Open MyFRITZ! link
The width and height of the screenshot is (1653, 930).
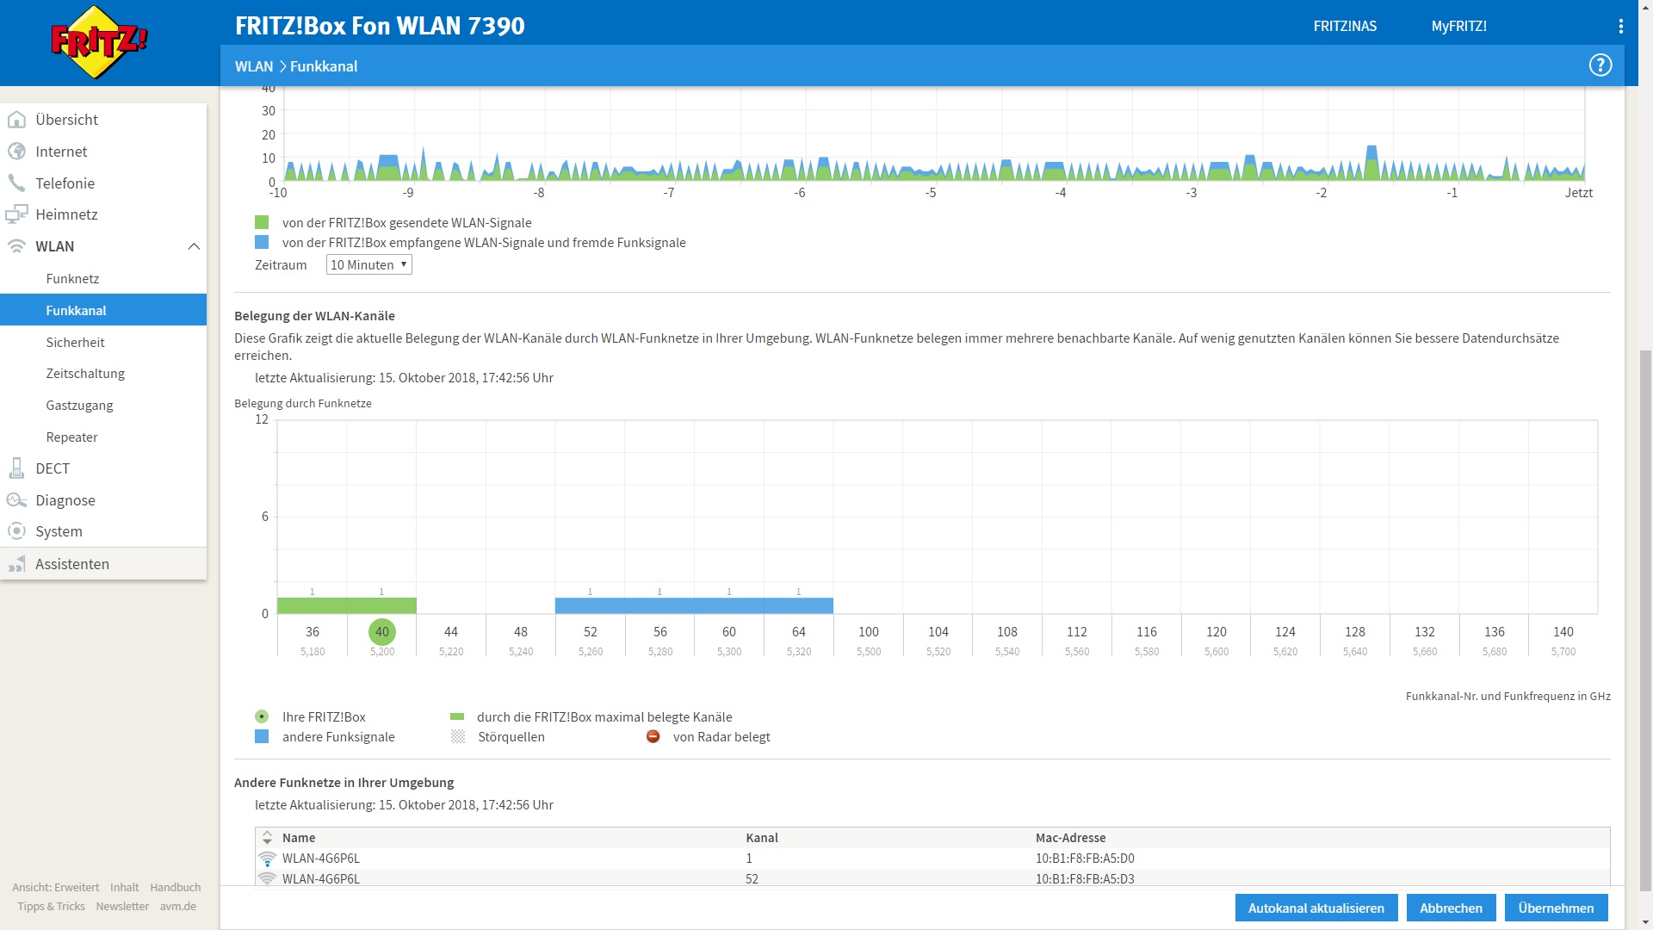[x=1458, y=26]
